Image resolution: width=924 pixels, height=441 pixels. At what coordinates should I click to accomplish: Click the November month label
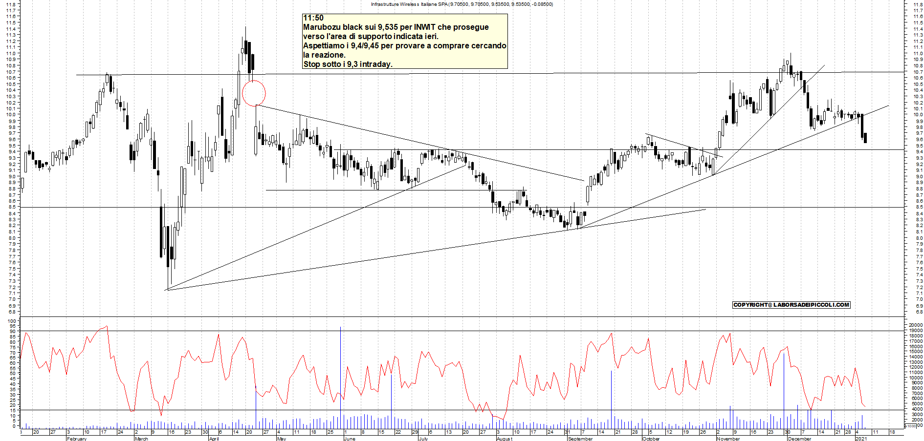tap(728, 439)
